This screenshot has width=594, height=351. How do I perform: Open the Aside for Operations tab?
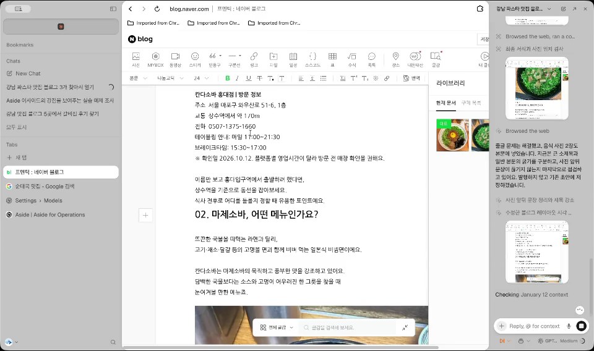click(x=61, y=214)
